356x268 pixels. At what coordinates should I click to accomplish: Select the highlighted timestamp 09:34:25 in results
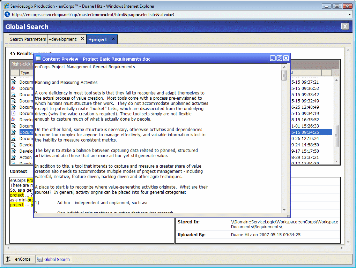point(305,132)
